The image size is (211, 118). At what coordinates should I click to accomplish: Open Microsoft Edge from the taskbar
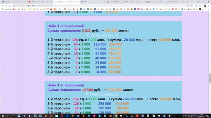(67, 116)
